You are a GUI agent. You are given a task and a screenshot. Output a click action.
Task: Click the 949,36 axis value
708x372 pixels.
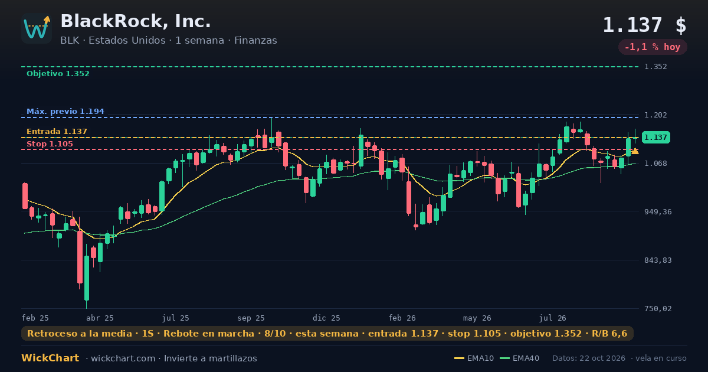click(x=657, y=212)
